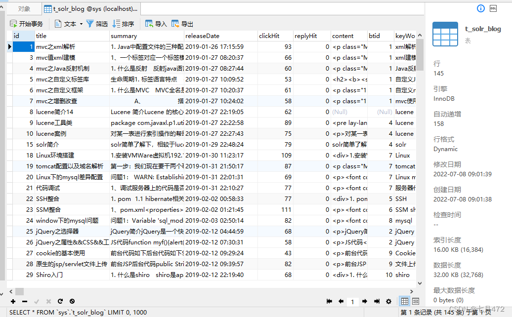The width and height of the screenshot is (512, 317).
Task: Add a new record with the plus icon
Action: tap(13, 301)
